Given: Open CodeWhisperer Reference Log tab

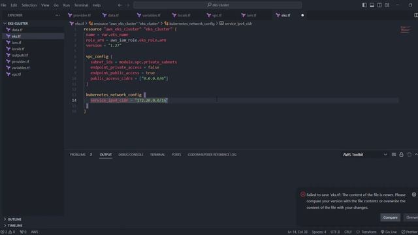Looking at the screenshot, I should (x=212, y=155).
